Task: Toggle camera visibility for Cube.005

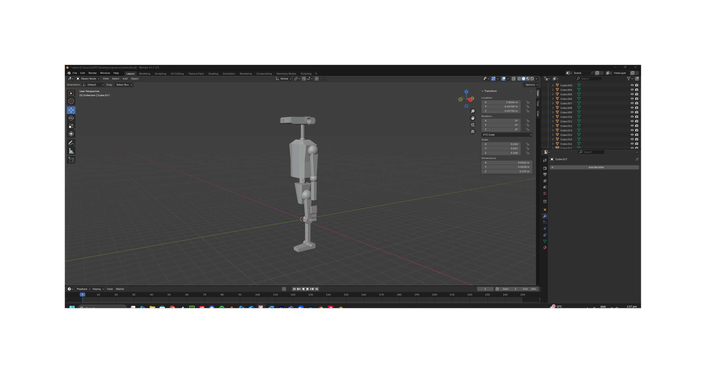Action: (637, 94)
